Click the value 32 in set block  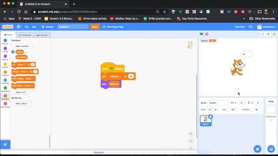131,76
